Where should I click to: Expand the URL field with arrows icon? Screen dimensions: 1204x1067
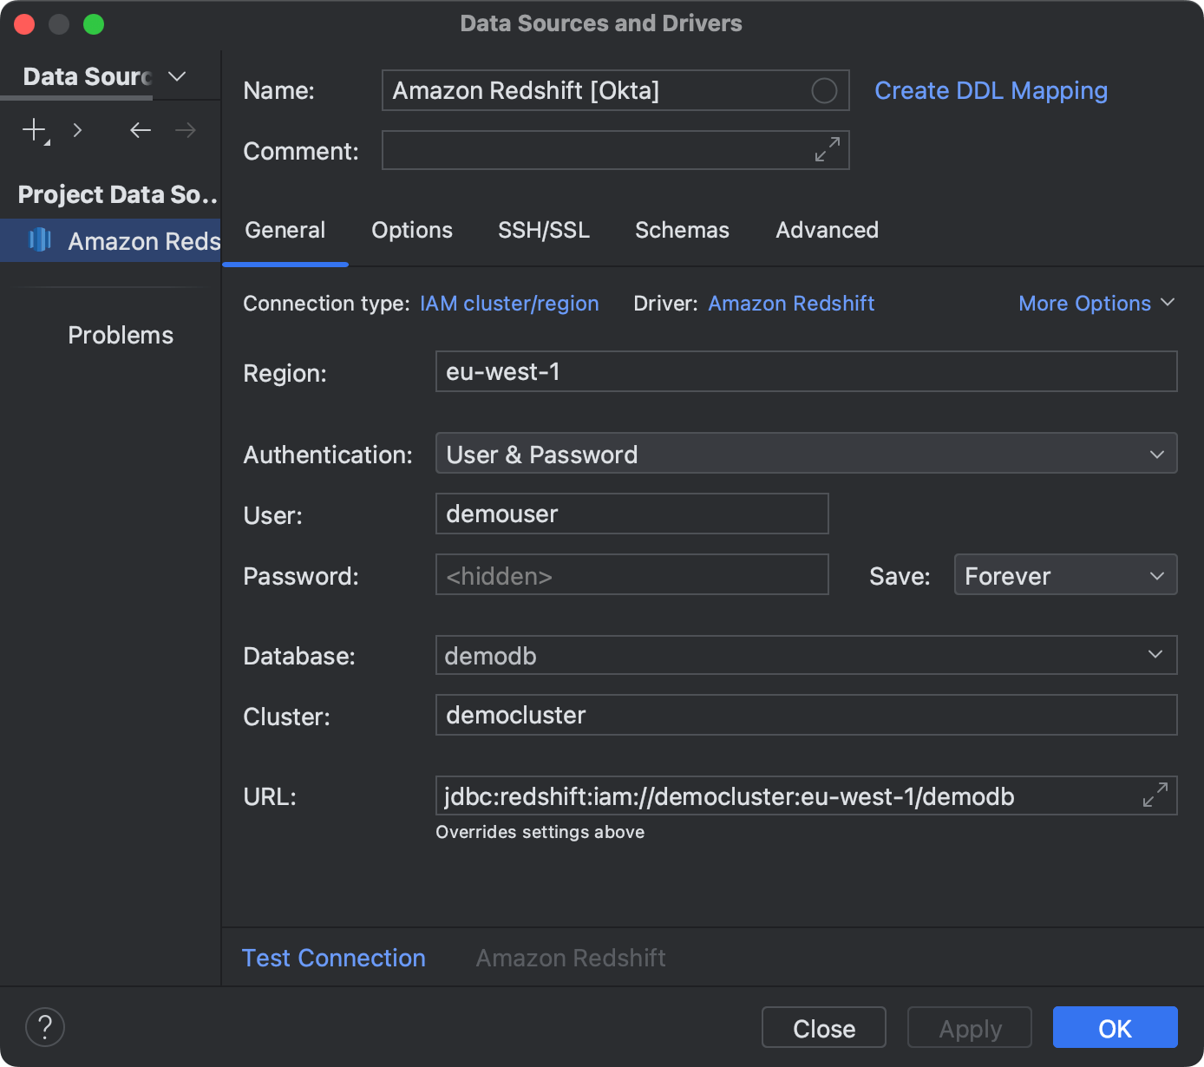[x=1155, y=795]
